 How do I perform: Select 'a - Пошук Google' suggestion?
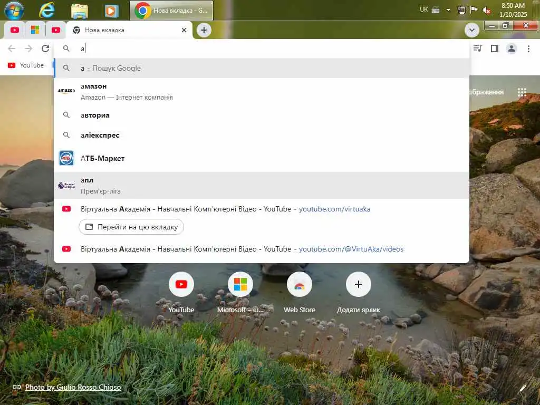(262, 68)
